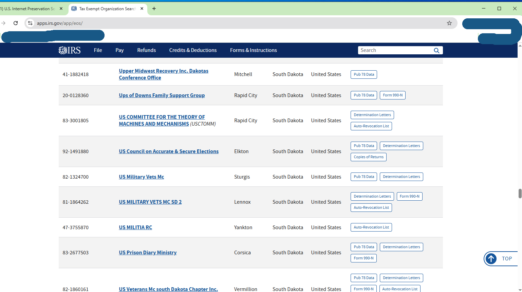
Task: Click Pub 78 Data for US Council Elections
Action: (x=364, y=146)
